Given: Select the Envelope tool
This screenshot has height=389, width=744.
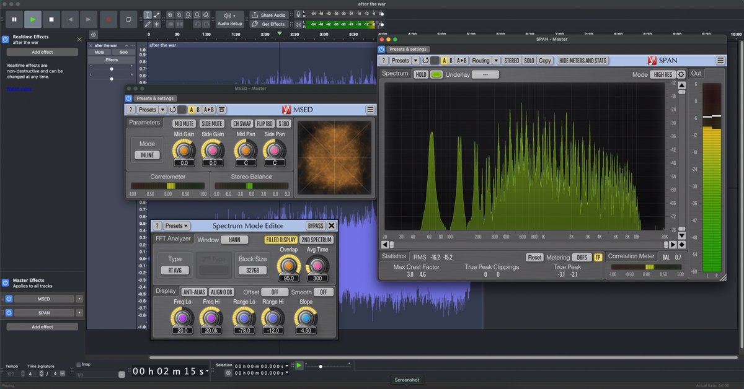Looking at the screenshot, I should [156, 15].
